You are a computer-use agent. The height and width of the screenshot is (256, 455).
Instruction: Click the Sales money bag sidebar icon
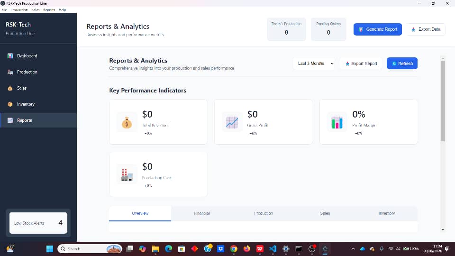pos(10,88)
